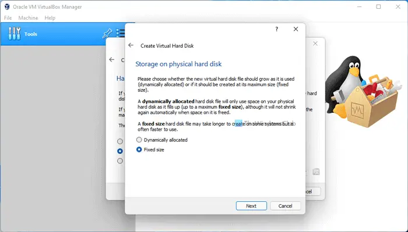Viewport: 408px width, 232px height.
Task: Open the Tools list menu icon
Action: pos(121,33)
